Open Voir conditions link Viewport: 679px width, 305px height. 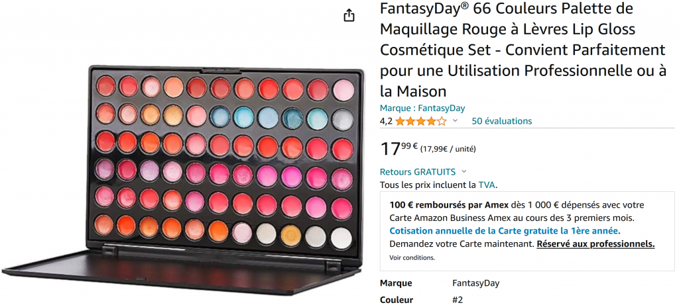pyautogui.click(x=412, y=258)
